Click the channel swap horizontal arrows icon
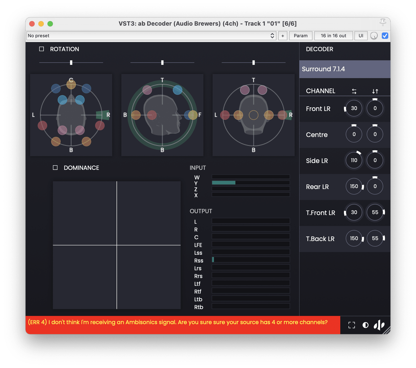This screenshot has height=368, width=416. coord(354,91)
